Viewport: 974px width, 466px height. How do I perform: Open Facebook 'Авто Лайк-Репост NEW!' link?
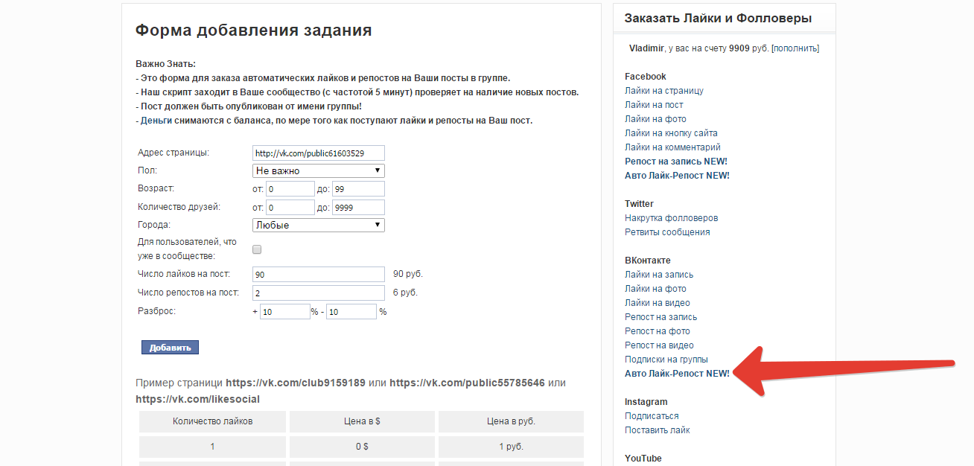[x=677, y=176]
